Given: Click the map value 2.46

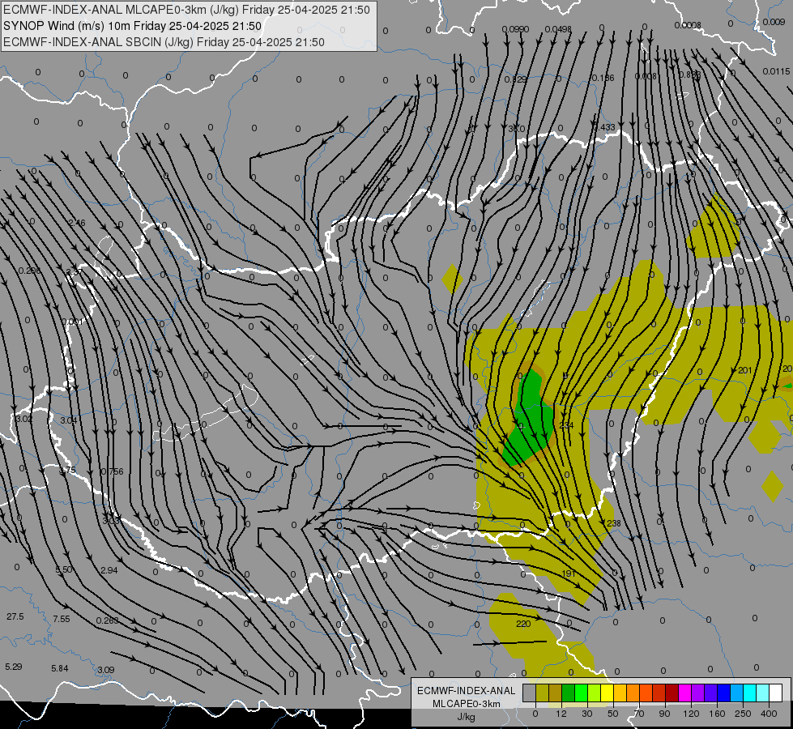Looking at the screenshot, I should (77, 223).
